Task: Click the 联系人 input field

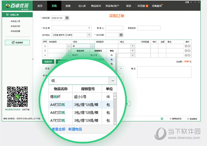Action: [114, 28]
